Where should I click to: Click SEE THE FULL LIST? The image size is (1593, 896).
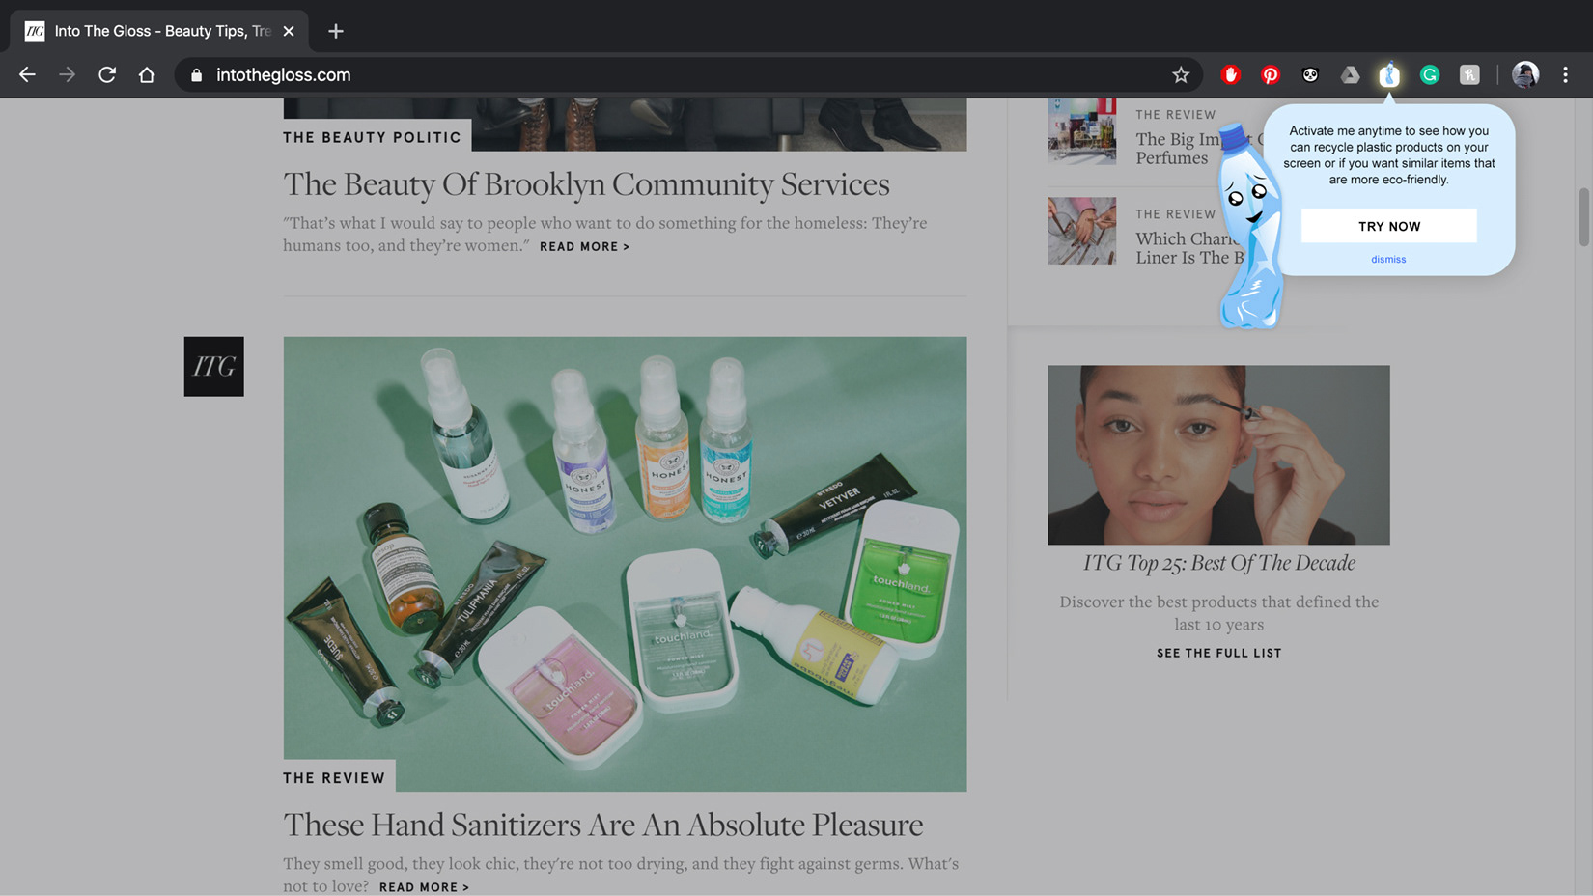click(x=1219, y=654)
